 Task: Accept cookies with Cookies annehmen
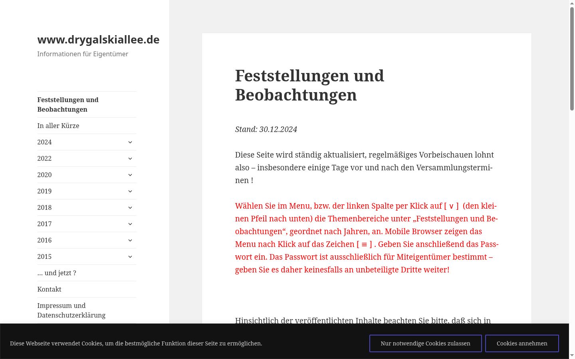click(x=522, y=343)
